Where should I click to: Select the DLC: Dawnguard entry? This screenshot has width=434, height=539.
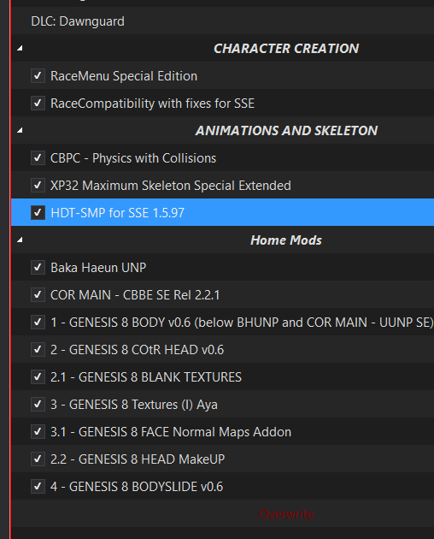[x=78, y=21]
